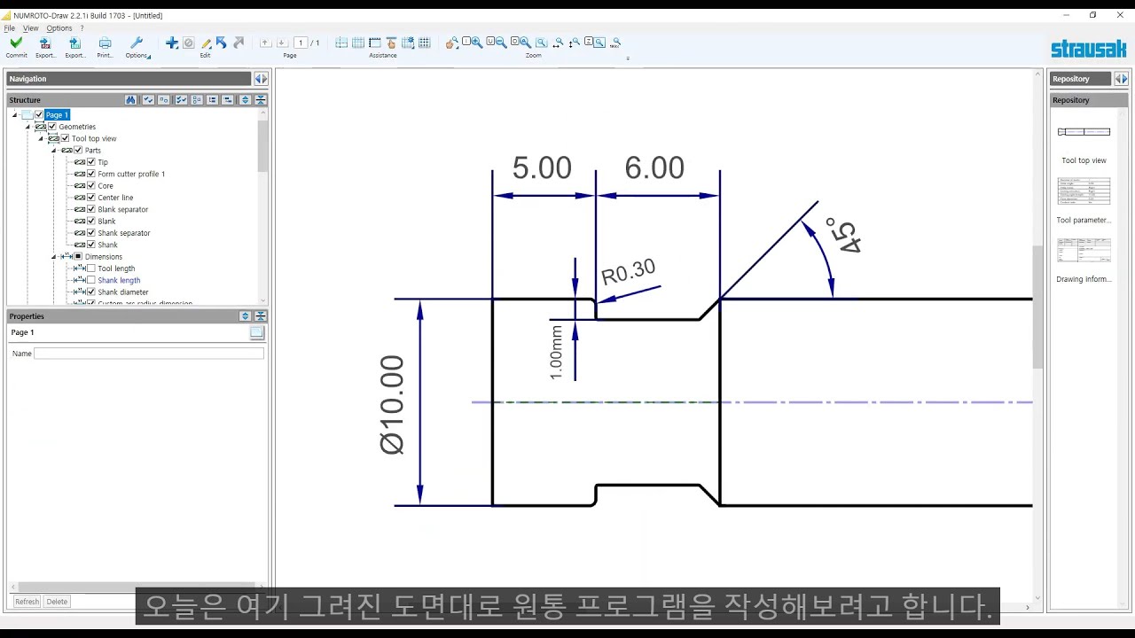Collapse the Parts tree node

click(x=54, y=151)
